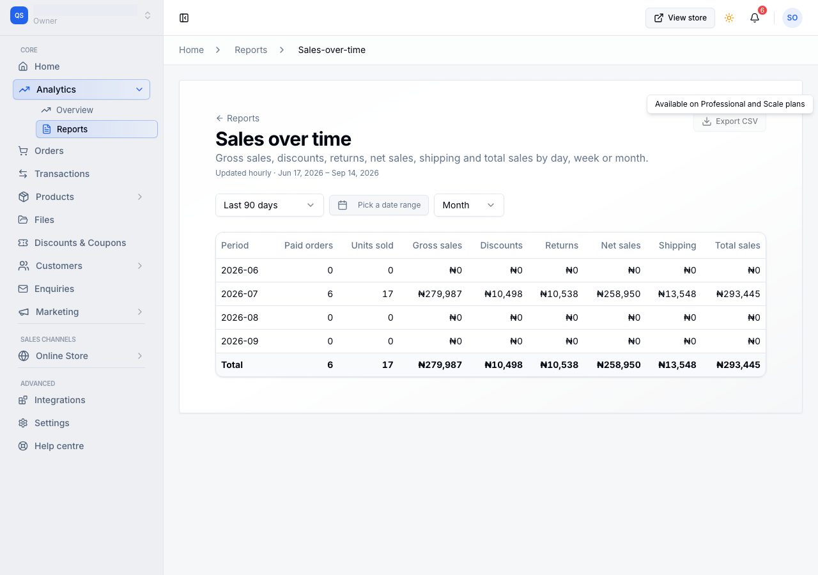Image resolution: width=818 pixels, height=575 pixels.
Task: Open the Files section
Action: 44,220
